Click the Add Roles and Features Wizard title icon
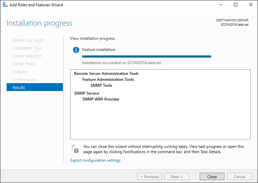This screenshot has width=258, height=183. 5,5
